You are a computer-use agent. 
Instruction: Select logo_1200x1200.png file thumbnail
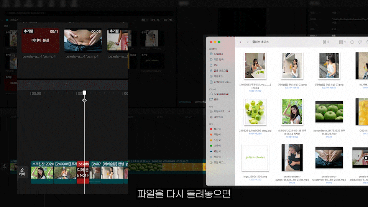click(255, 158)
